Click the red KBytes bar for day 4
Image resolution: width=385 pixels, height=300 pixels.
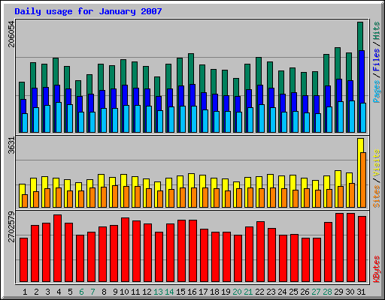pos(57,248)
